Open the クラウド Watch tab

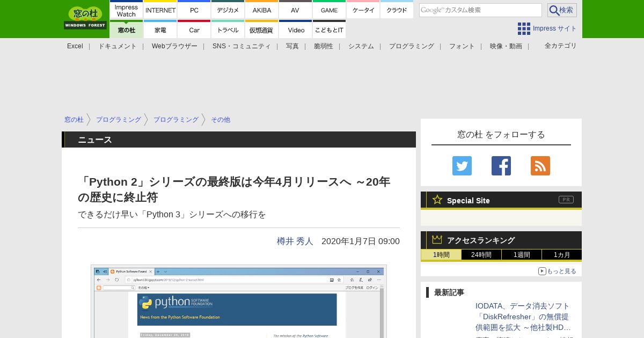tap(397, 10)
